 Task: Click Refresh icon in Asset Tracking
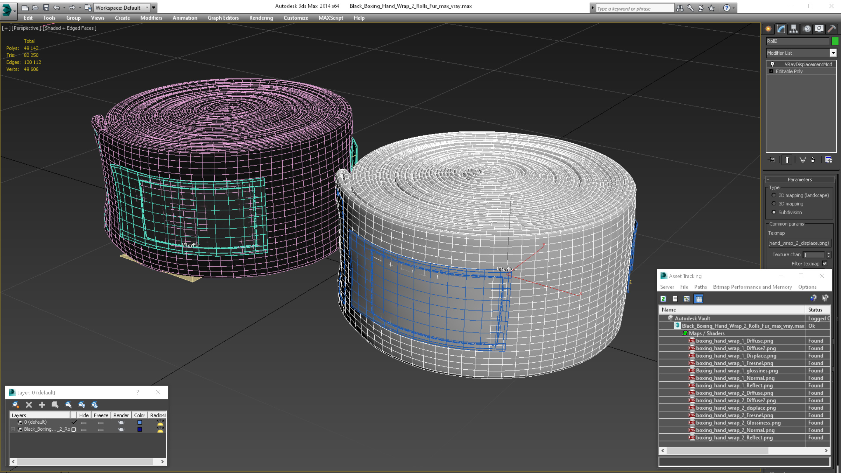pos(663,299)
